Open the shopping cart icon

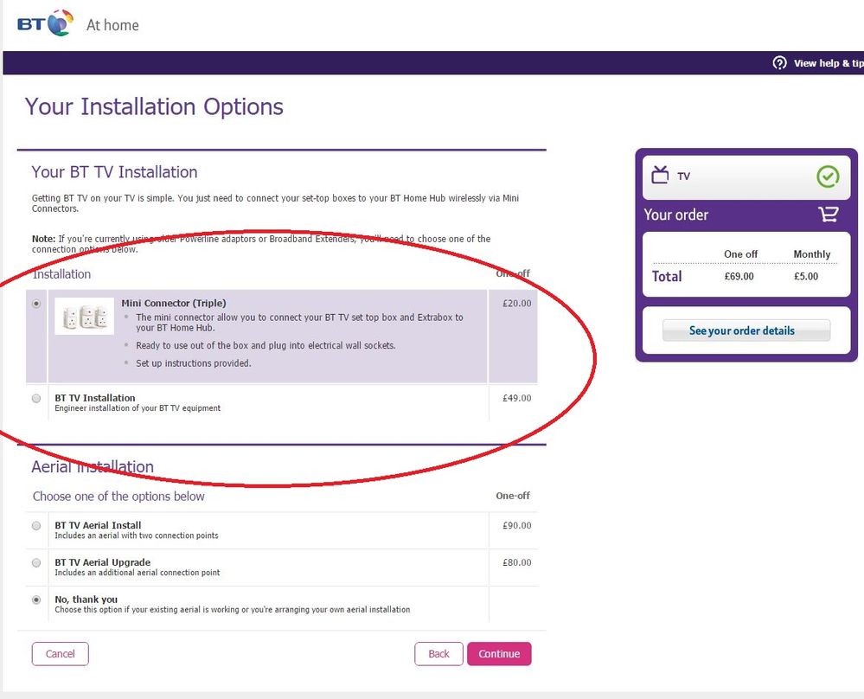[829, 214]
